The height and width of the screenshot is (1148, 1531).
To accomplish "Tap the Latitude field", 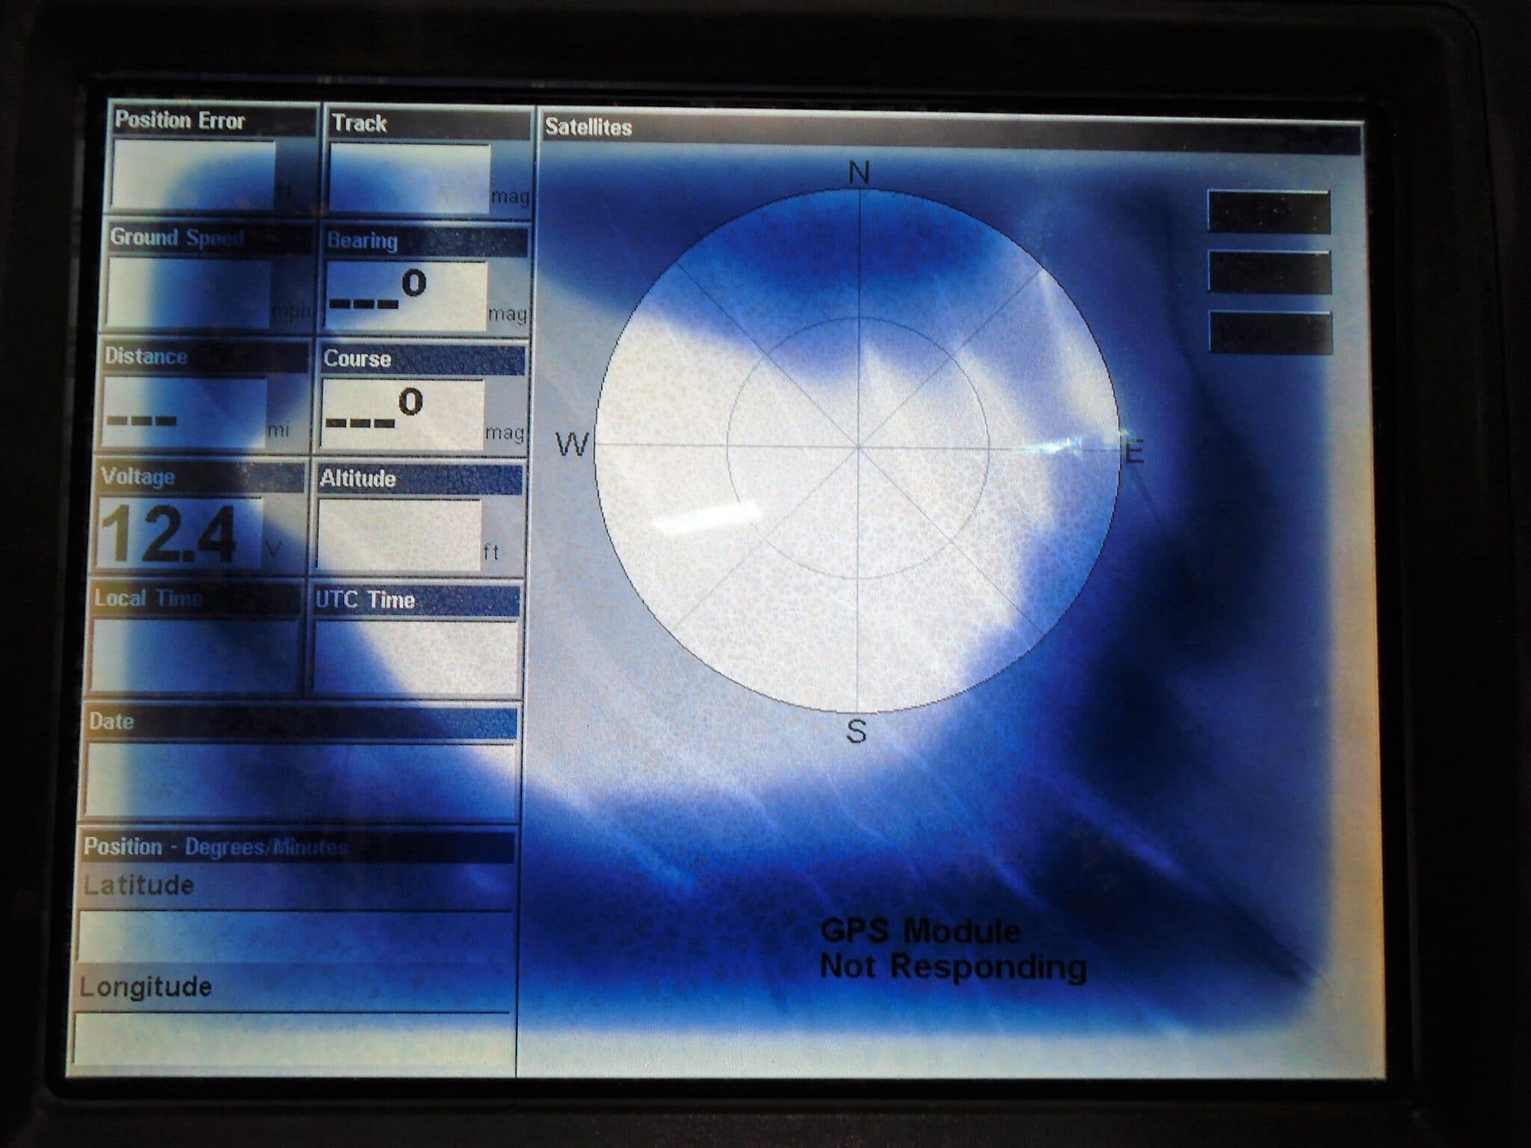I will [295, 936].
